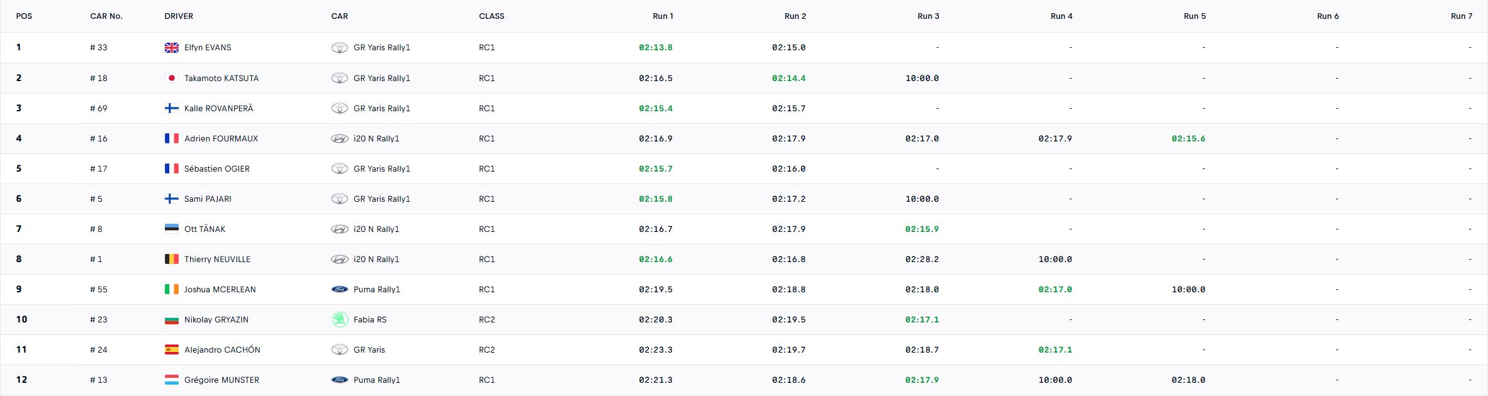Click the POS column header
This screenshot has height=396, width=1488.
click(24, 16)
